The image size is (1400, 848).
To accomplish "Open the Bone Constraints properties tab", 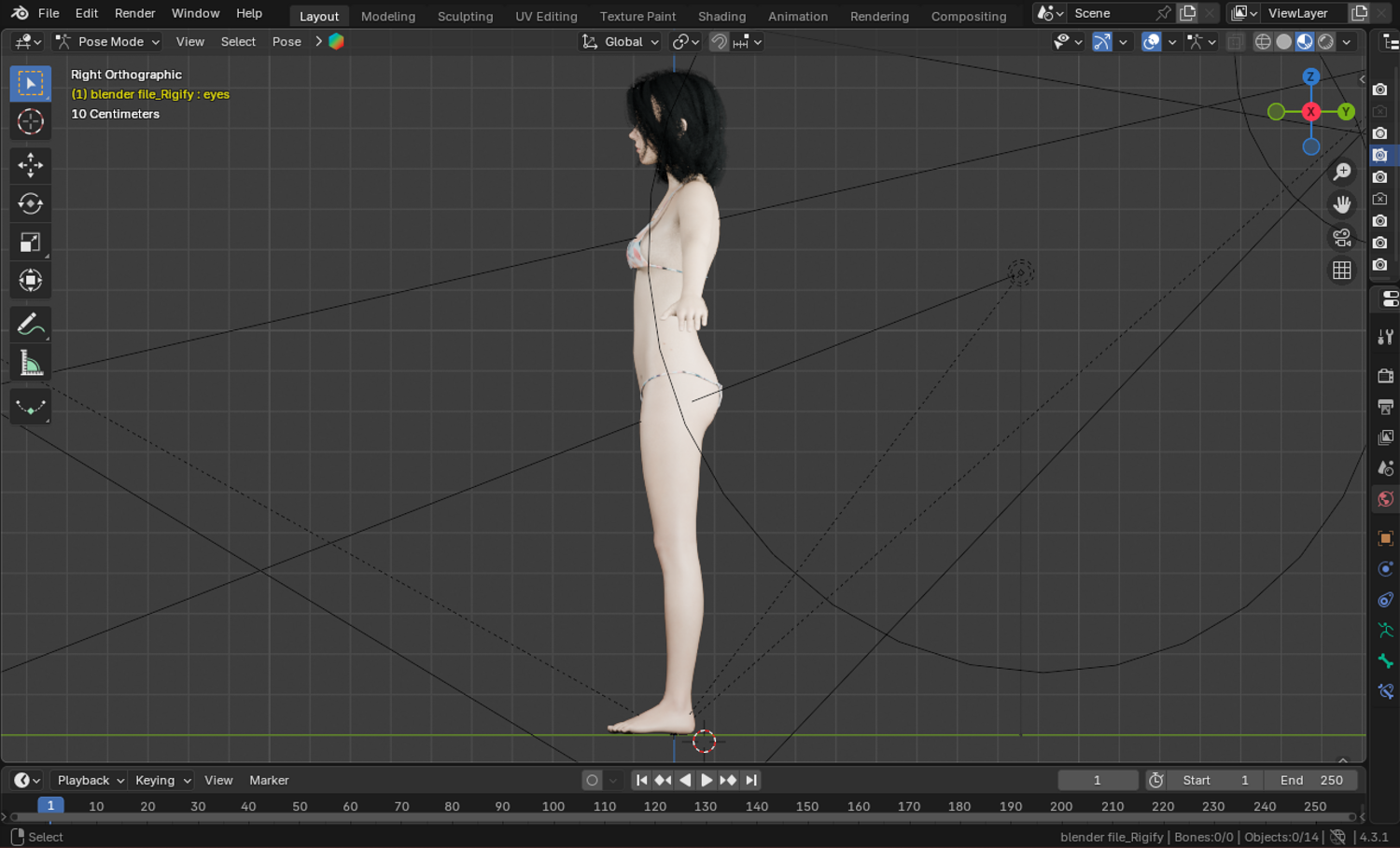I will click(1386, 692).
